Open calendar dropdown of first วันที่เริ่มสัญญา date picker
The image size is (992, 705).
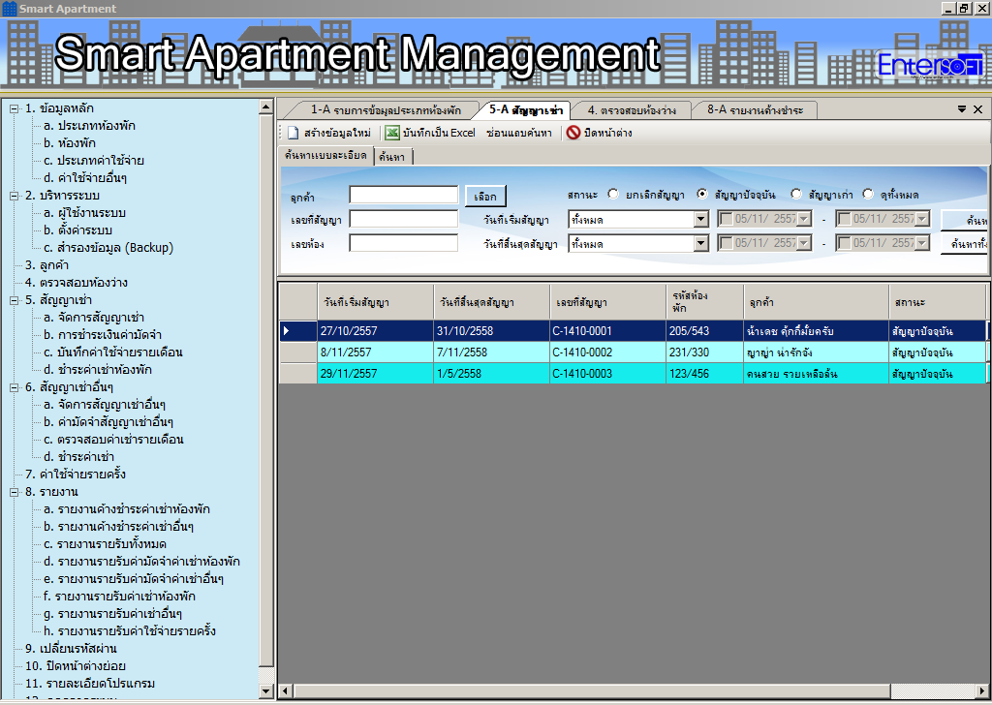click(804, 219)
